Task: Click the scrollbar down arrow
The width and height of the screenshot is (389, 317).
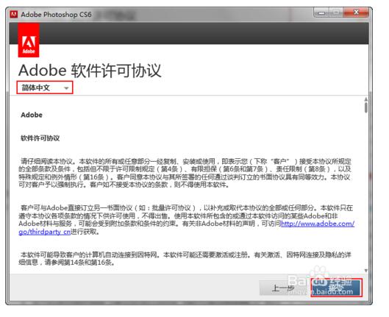Action: (366, 271)
